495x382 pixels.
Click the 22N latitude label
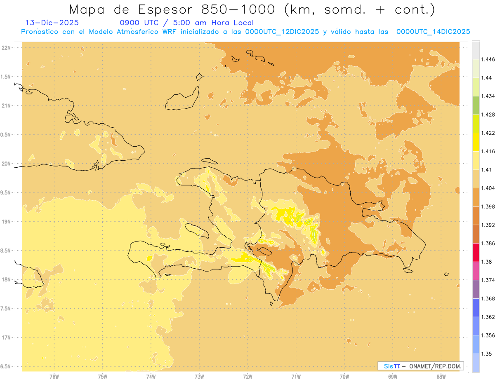(6, 48)
